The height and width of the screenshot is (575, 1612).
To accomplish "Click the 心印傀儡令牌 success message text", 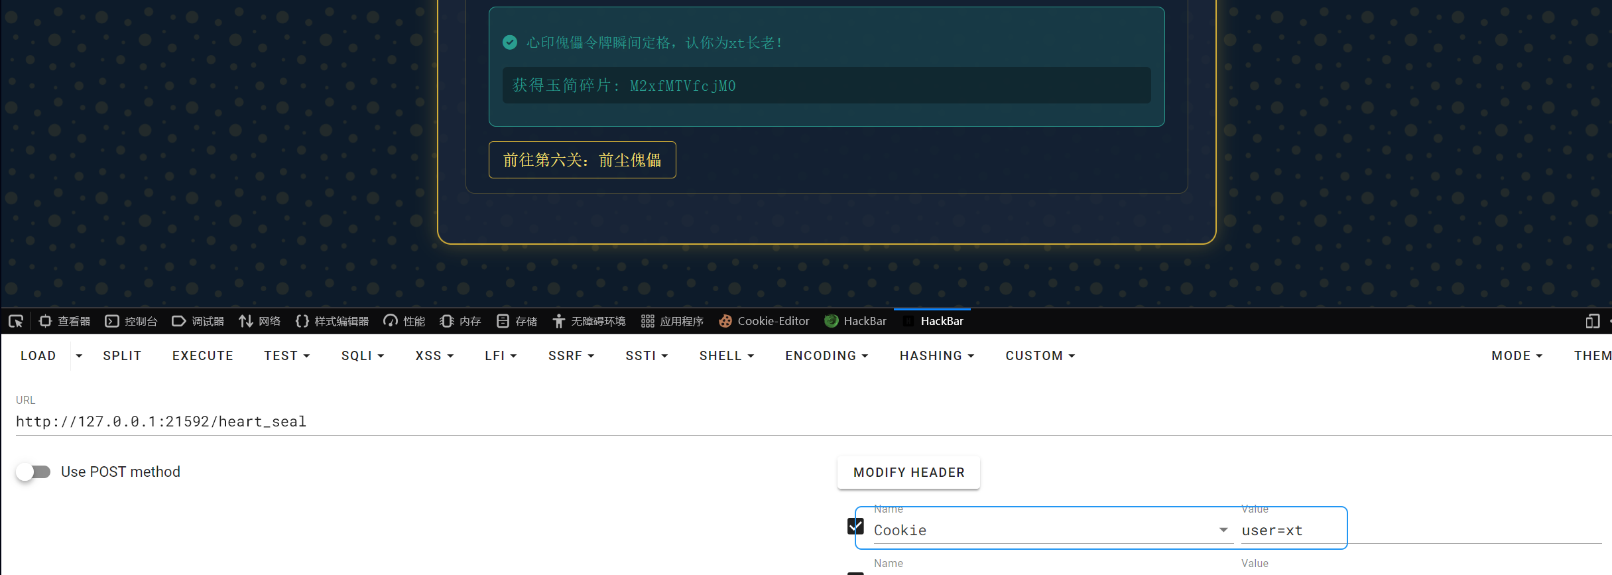I will [654, 42].
